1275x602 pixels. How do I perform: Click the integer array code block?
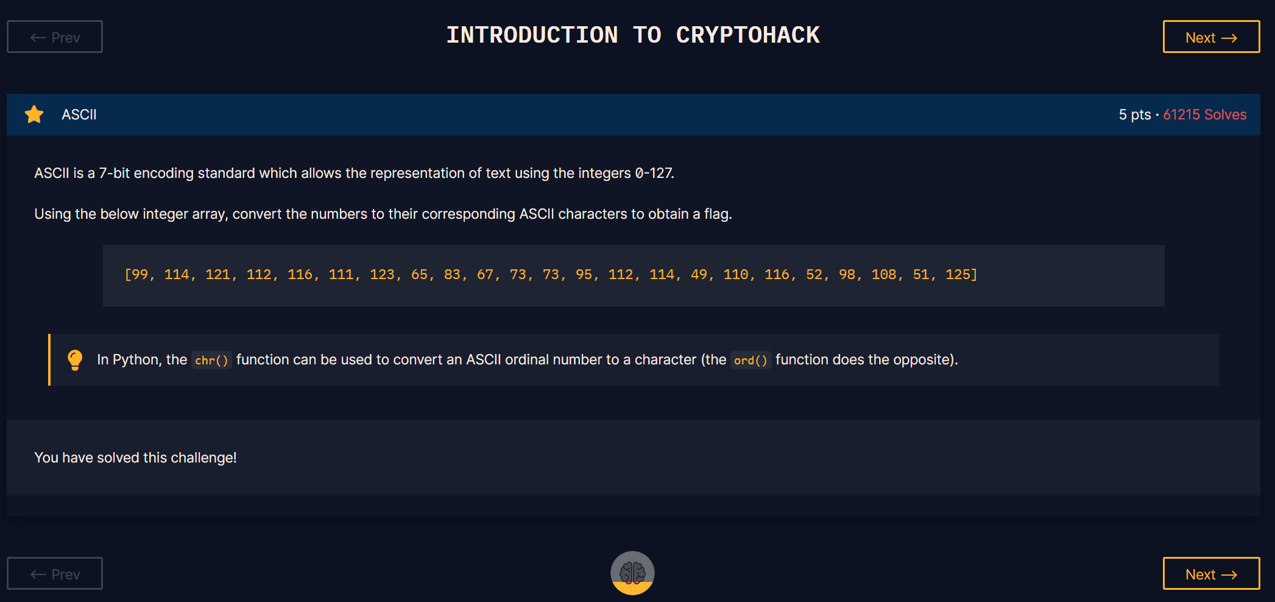pos(634,275)
